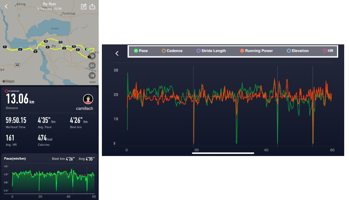The height and width of the screenshot is (200, 349).
Task: Tap the temperature badge showing 18°
Action: 92,76
